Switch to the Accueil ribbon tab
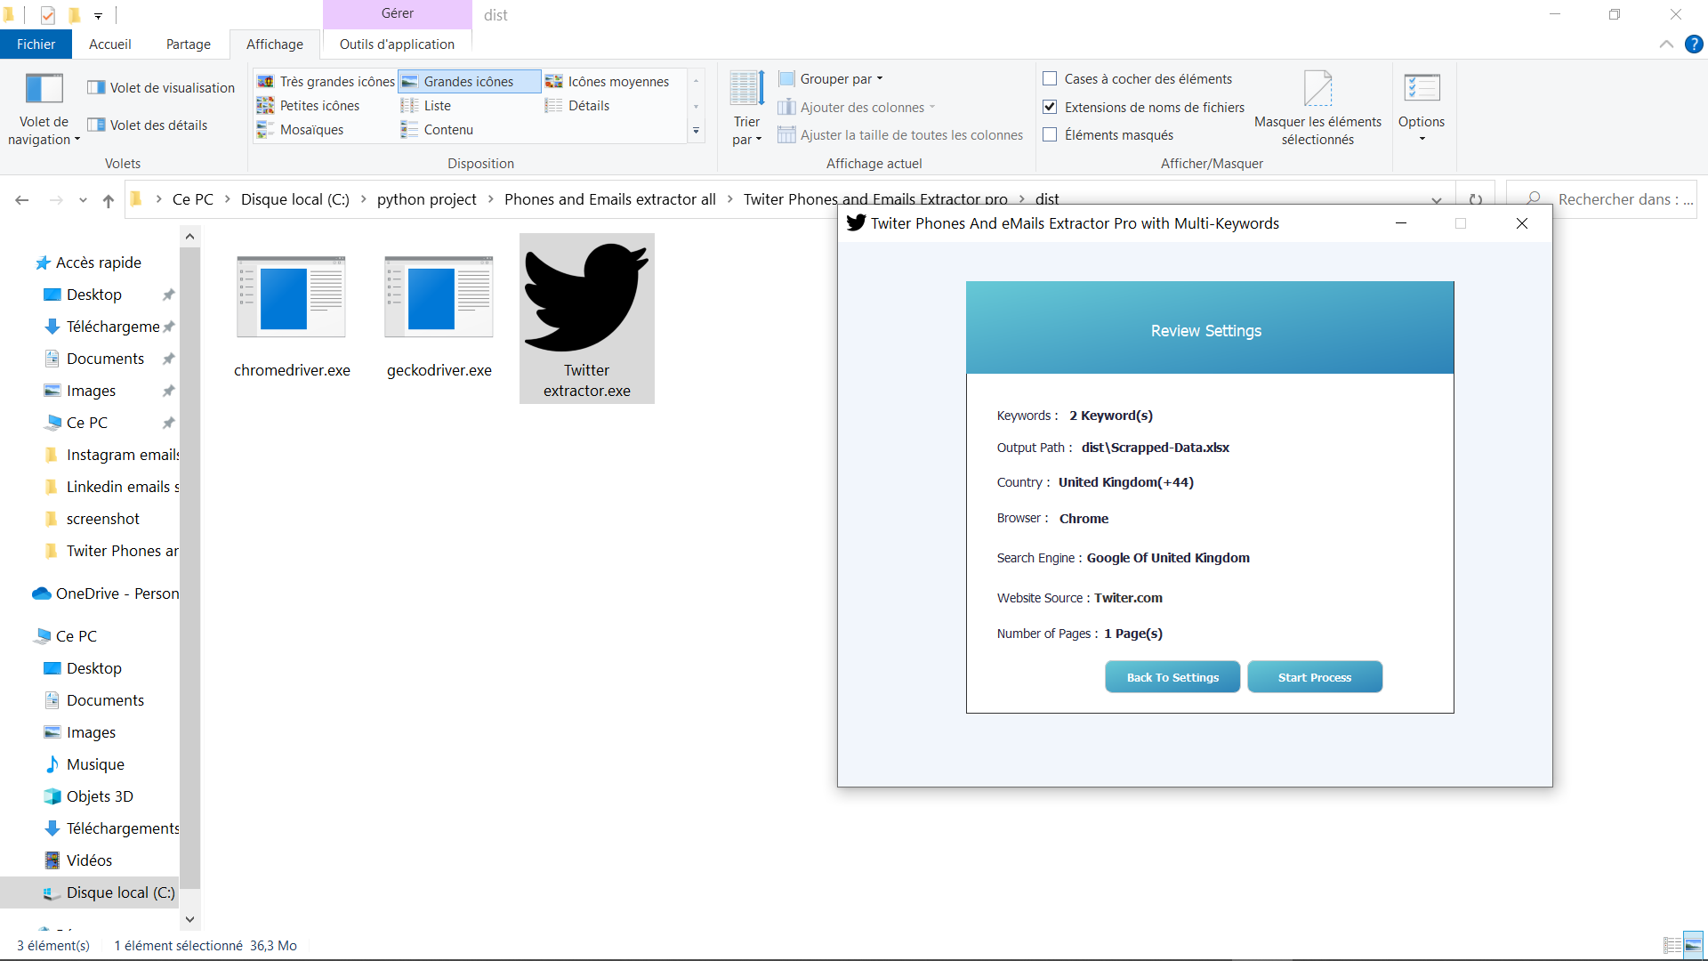 109,44
